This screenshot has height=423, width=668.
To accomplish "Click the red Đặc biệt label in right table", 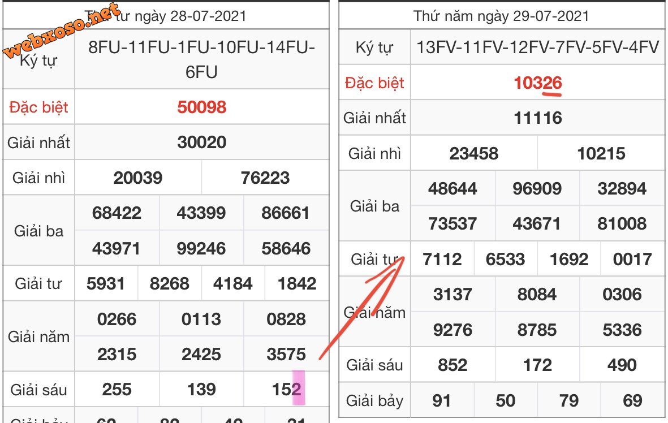I will 374,83.
